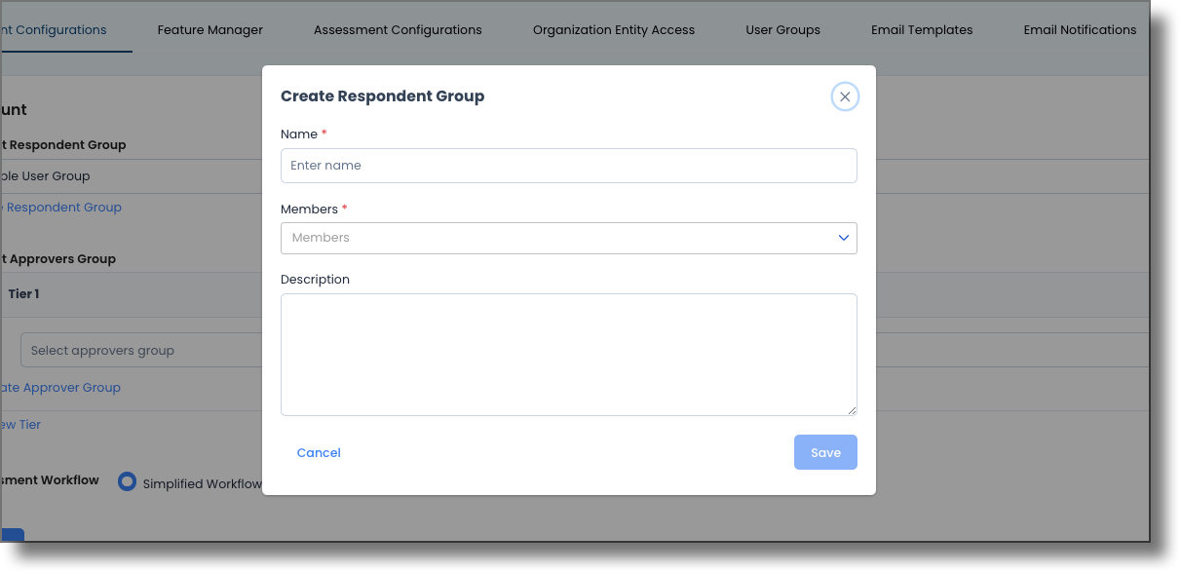Switch to the Feature Manager tab
The image size is (1181, 573).
[x=210, y=29]
